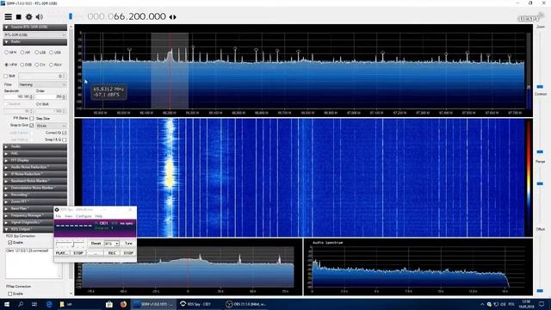Screen dimensions: 551x310
Task: Switch to SDR# taskbar button
Action: (153, 304)
